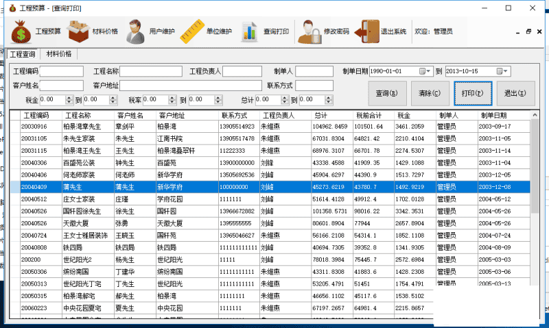Adjust 税率 minimum value spinner
This screenshot has width=549, height=328.
[172, 100]
